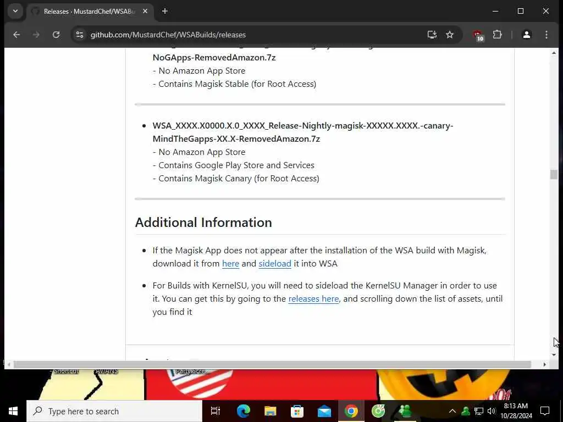Open the tab search dropdown

pyautogui.click(x=15, y=11)
